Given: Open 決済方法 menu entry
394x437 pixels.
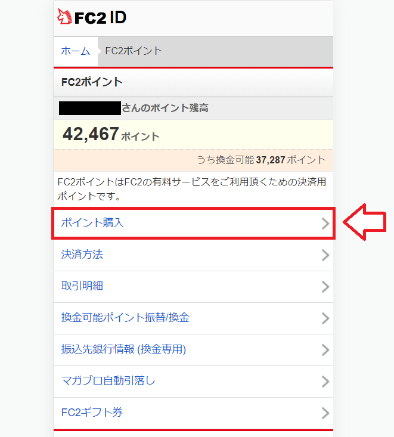Looking at the screenshot, I should (193, 255).
